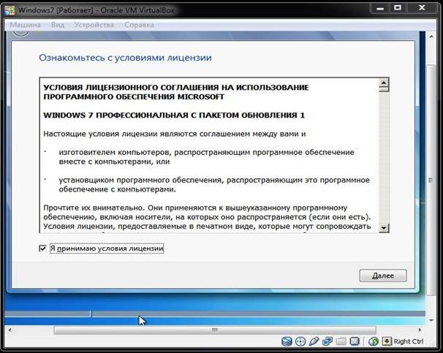
Task: Click the license text scrollbar thumb
Action: [384, 89]
